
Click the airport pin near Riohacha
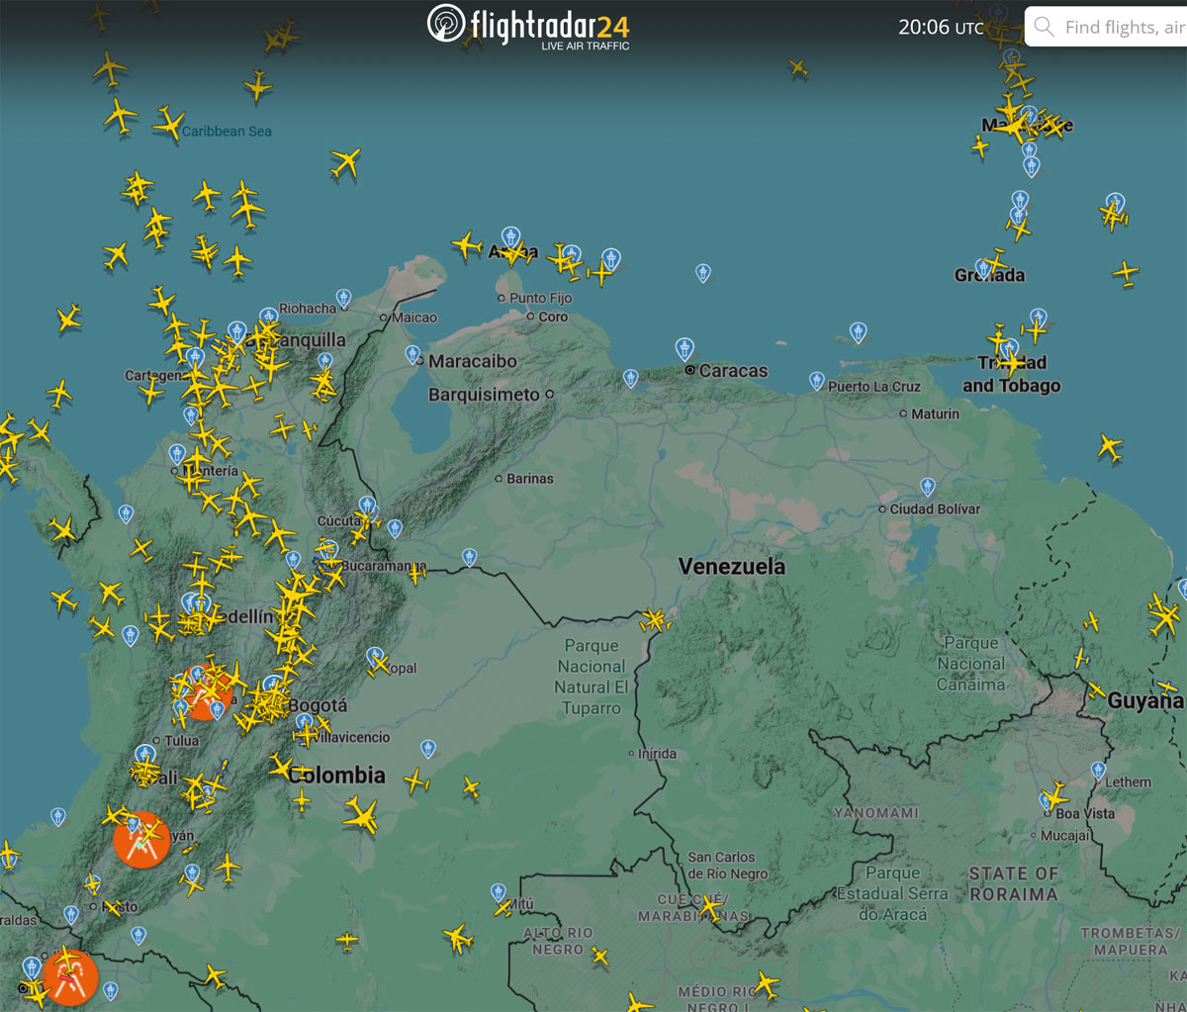coord(343,298)
